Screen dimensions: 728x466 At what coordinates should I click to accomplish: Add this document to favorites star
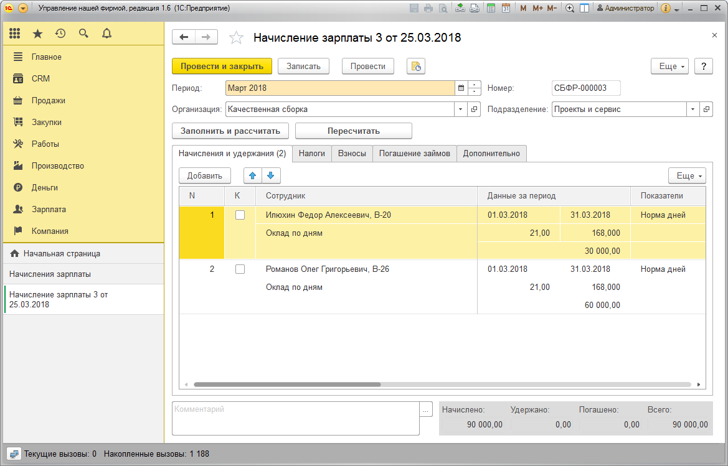[x=236, y=37]
